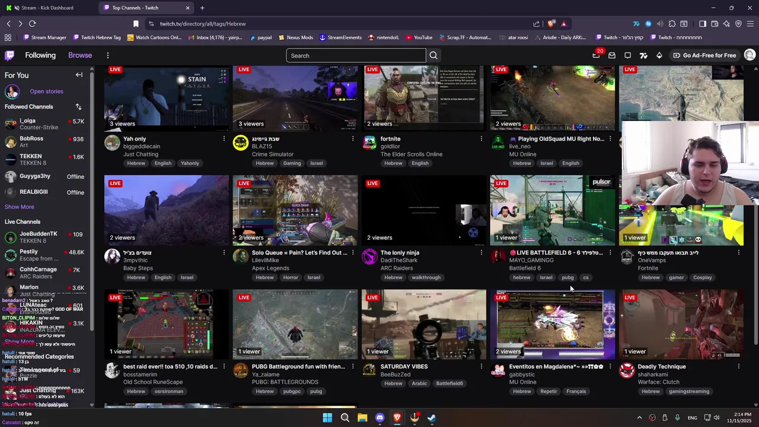Open the Twitch inbox icon
Screen dimensions: 759x427
612,55
